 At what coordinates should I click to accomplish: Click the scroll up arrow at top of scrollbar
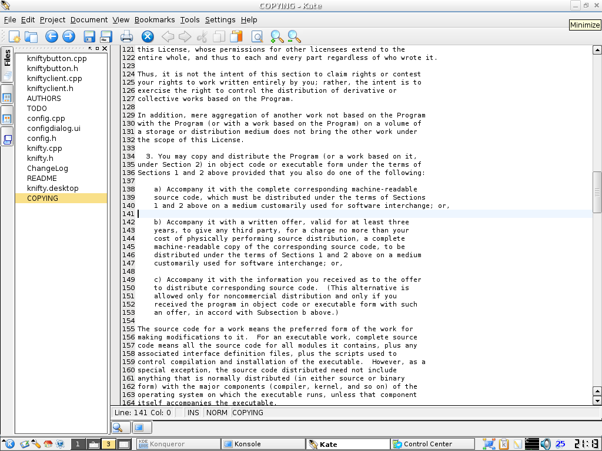(x=597, y=50)
